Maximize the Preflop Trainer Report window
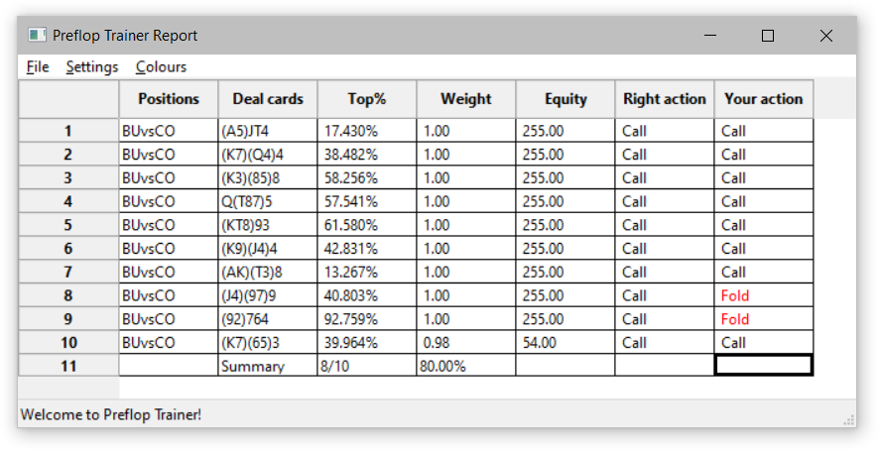This screenshot has width=878, height=450. pos(768,36)
